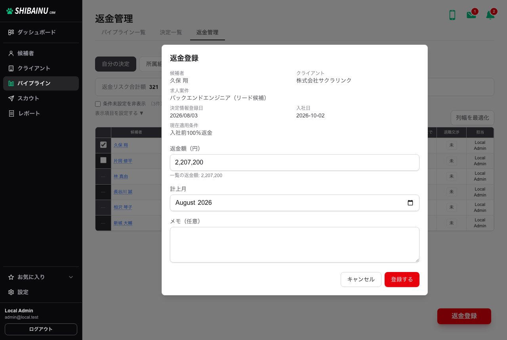Open 林 真由 candidate link
The image size is (507, 340).
(x=121, y=176)
